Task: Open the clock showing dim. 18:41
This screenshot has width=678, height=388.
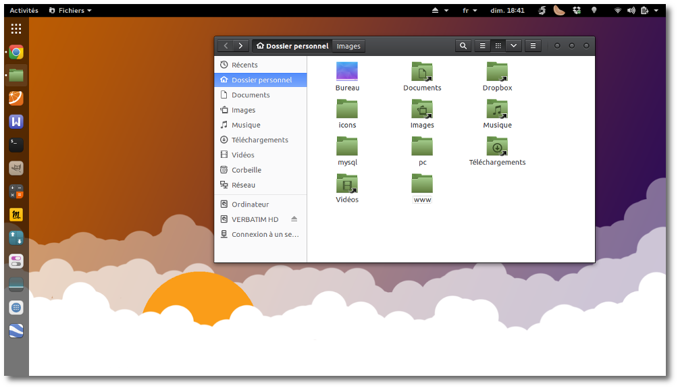Action: pyautogui.click(x=507, y=10)
